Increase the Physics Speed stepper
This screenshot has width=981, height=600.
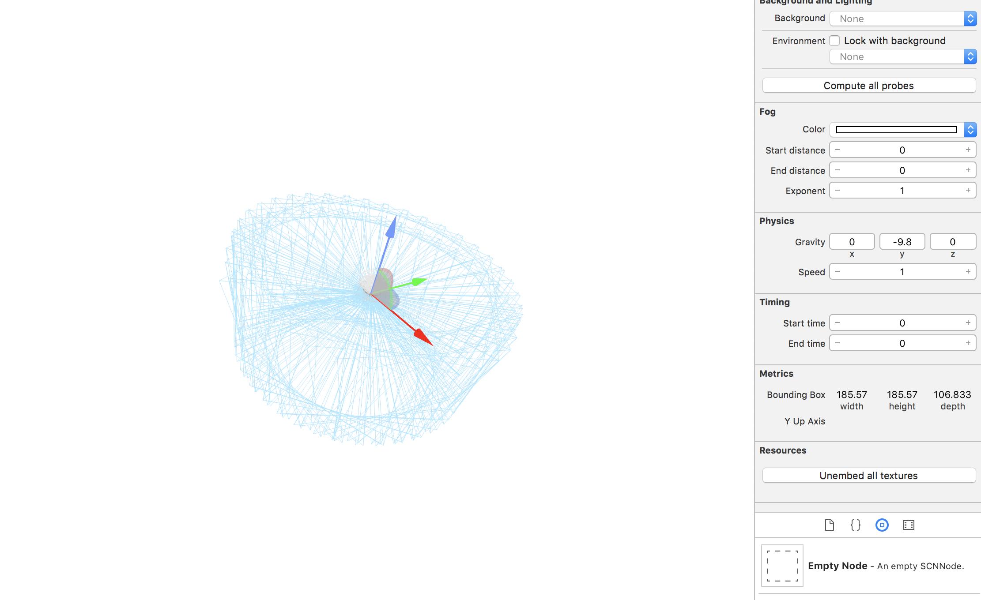point(968,272)
